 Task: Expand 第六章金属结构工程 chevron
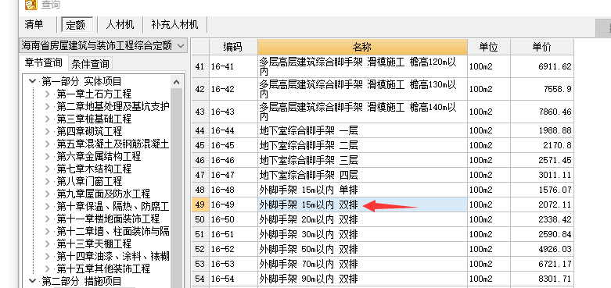pyautogui.click(x=47, y=156)
